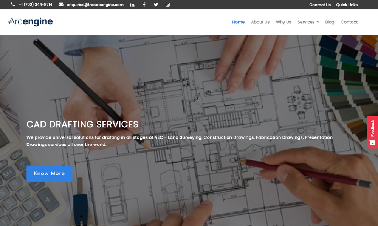Open the Twitter social icon

click(x=156, y=5)
